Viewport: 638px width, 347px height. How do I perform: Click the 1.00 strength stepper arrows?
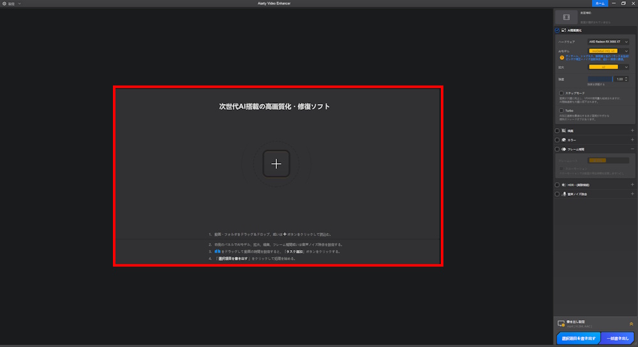coord(627,79)
